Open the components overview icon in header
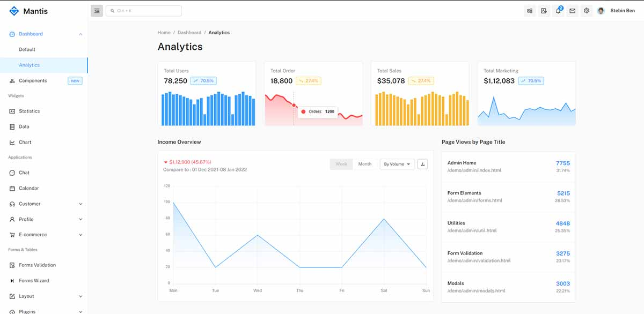 pyautogui.click(x=544, y=10)
